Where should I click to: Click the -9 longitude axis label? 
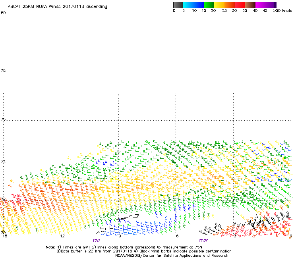118,236
